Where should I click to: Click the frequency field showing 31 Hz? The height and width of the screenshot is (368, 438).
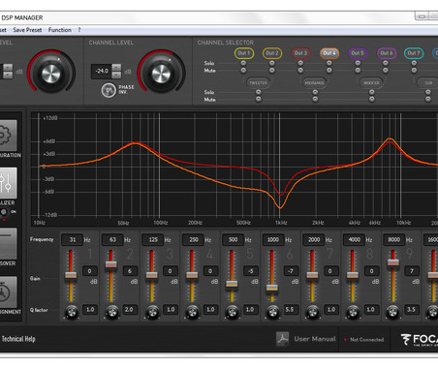tap(72, 240)
